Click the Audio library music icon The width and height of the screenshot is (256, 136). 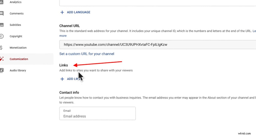[x=2, y=70]
